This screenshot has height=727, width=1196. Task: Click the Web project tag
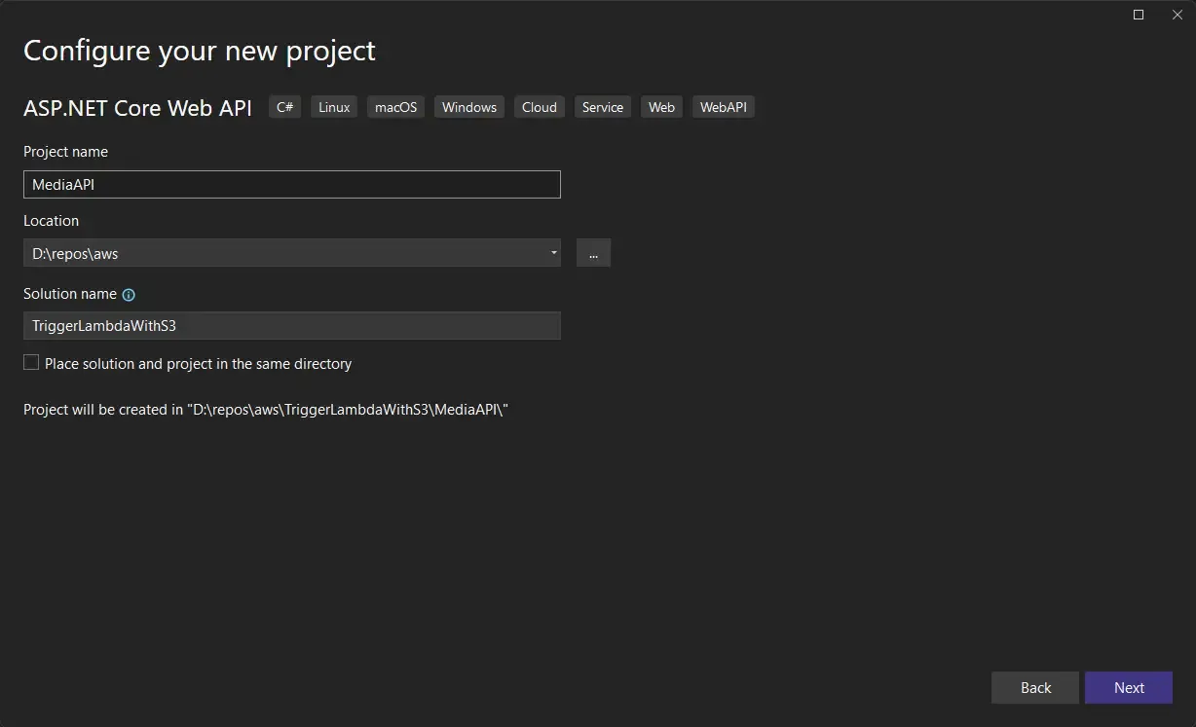[x=661, y=107]
